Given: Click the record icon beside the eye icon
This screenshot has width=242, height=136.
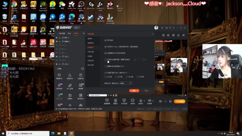Looking at the screenshot, I should [x=161, y=101].
